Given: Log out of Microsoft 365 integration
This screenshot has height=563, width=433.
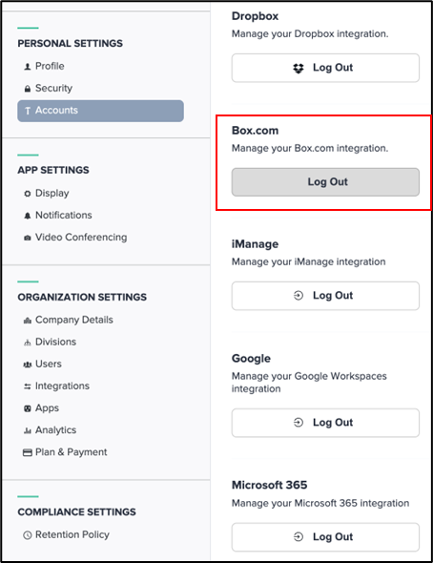Looking at the screenshot, I should tap(325, 537).
